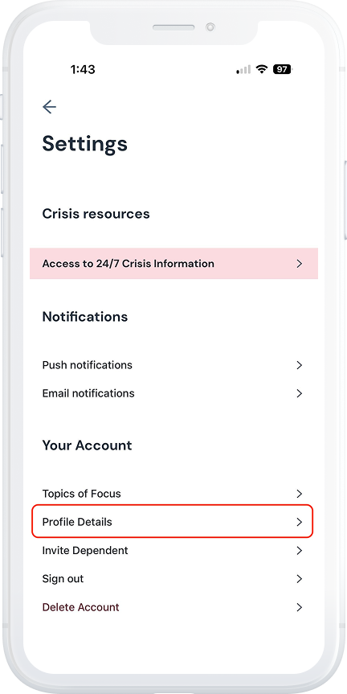Click the chevron next to Push notifications

[x=300, y=365]
